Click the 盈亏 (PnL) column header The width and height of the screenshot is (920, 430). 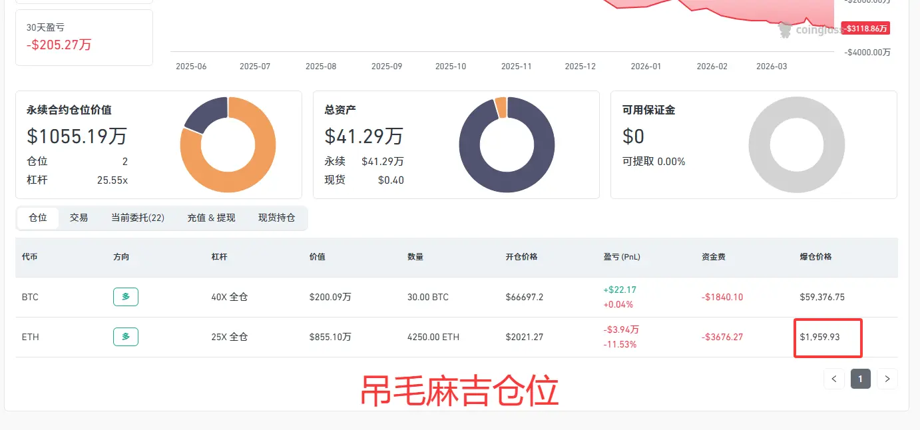622,257
